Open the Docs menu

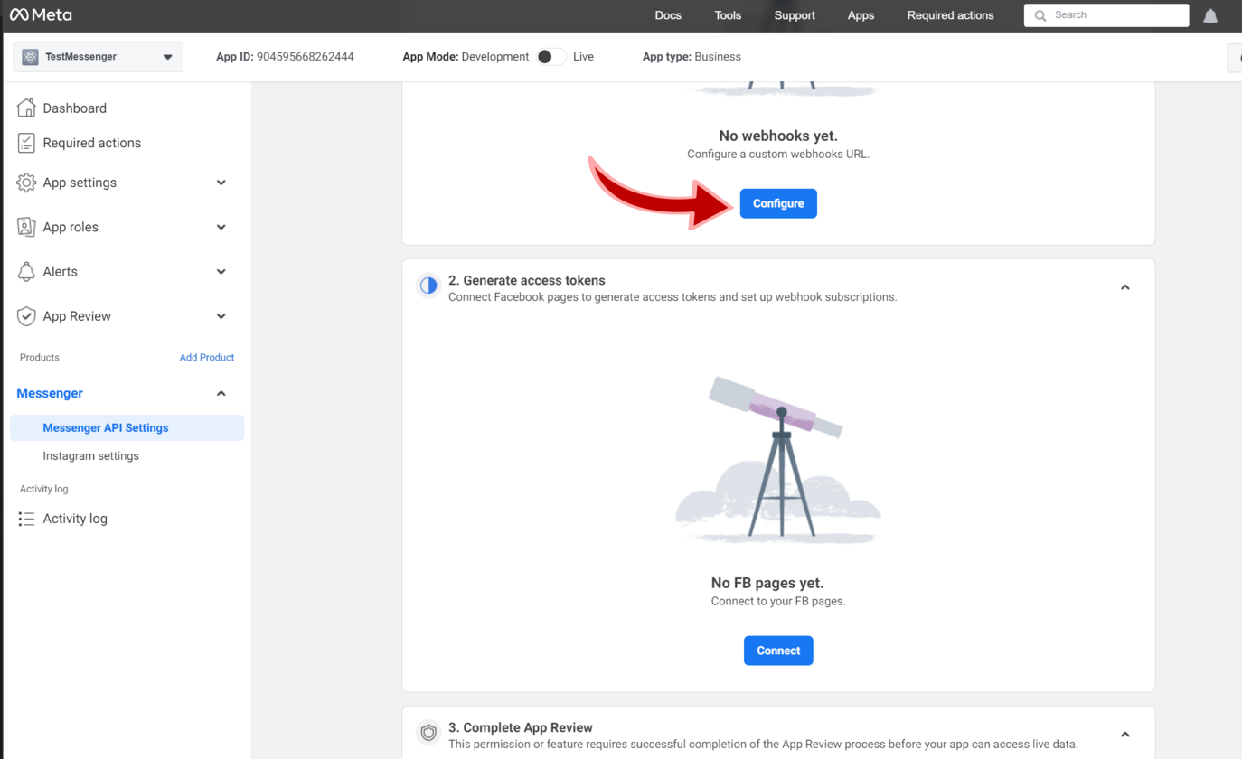(x=668, y=14)
